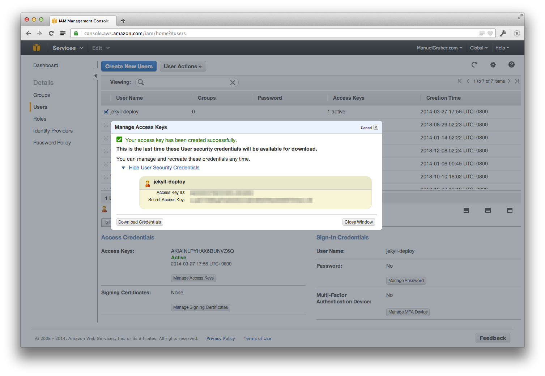The height and width of the screenshot is (376, 545).
Task: Click the AWS cube logo icon
Action: [x=37, y=48]
